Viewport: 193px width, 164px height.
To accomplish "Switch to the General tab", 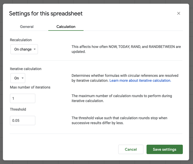I will 27,27.
